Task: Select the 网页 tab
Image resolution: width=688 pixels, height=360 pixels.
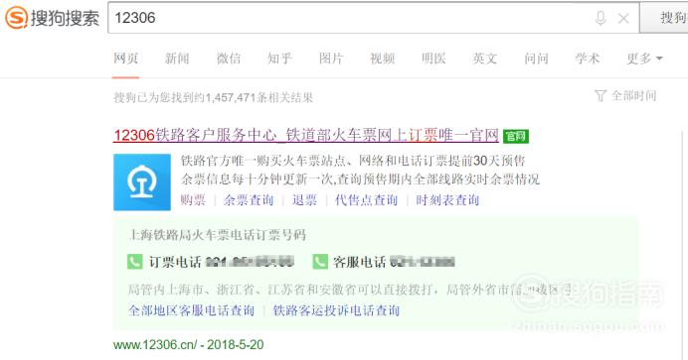Action: [126, 59]
